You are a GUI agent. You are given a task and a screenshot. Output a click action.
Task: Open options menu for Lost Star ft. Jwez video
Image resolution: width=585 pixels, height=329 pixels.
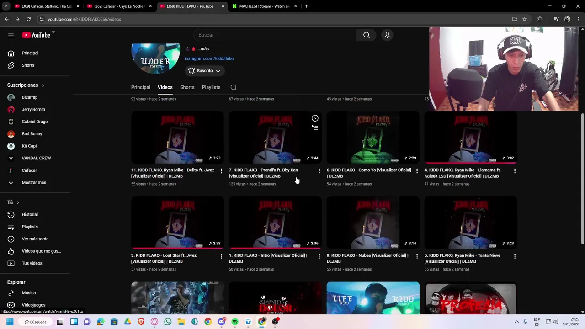click(221, 256)
